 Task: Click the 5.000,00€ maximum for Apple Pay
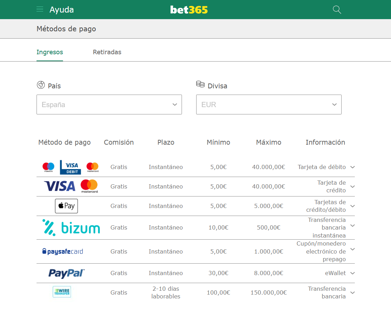[x=269, y=206]
